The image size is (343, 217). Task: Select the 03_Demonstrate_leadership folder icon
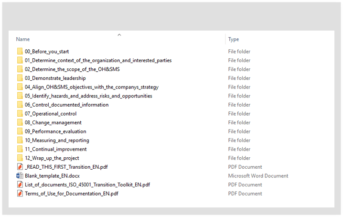20,78
